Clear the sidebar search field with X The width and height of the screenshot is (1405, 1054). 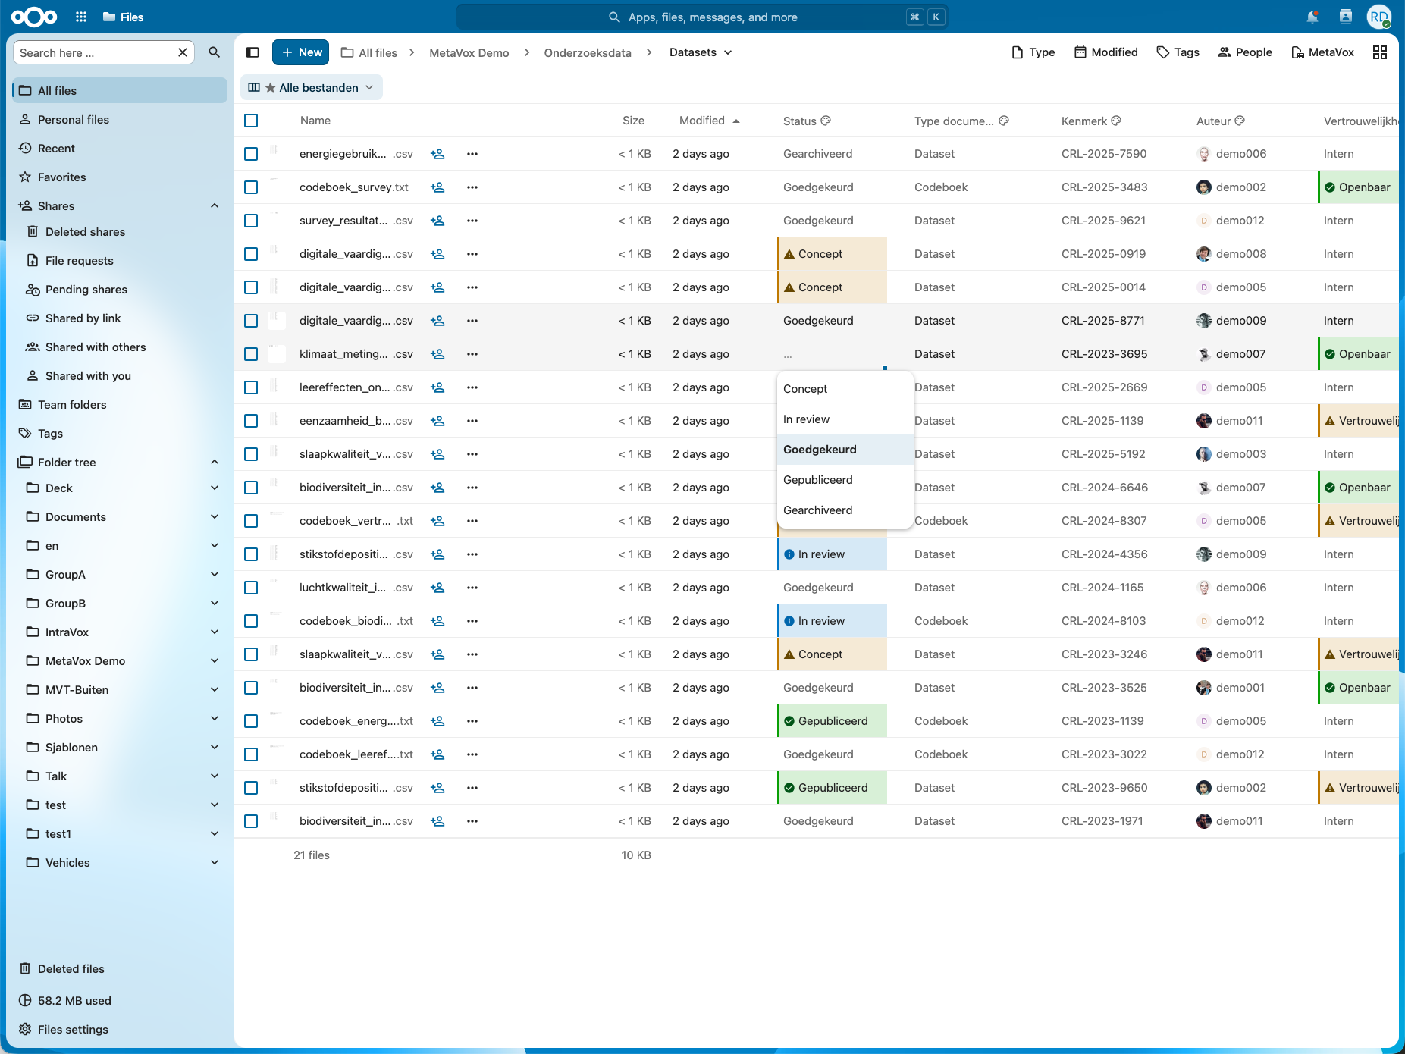point(183,52)
